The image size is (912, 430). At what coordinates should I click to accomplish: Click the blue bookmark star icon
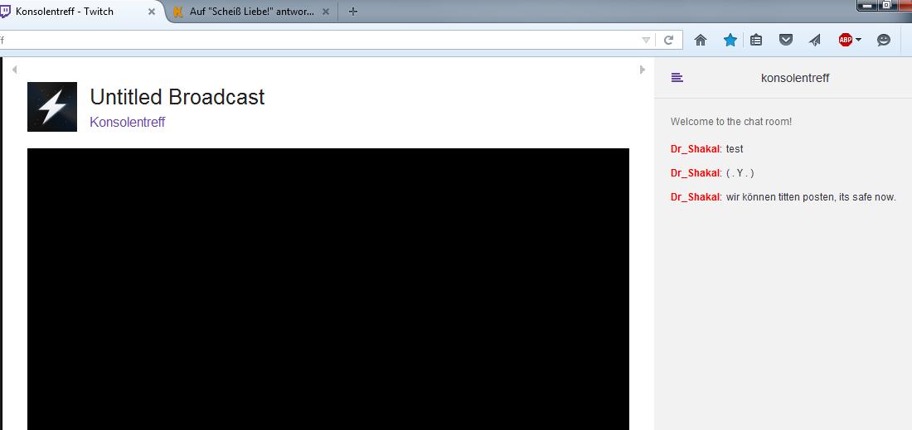tap(730, 40)
